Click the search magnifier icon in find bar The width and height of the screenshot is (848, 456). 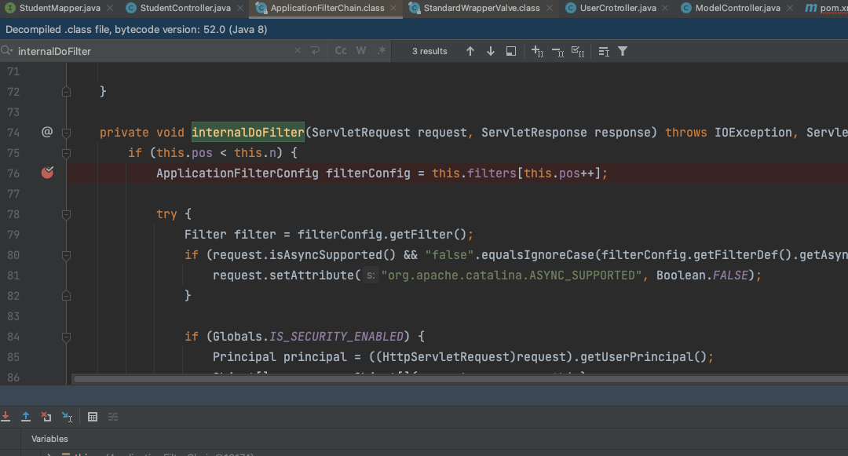tap(6, 51)
